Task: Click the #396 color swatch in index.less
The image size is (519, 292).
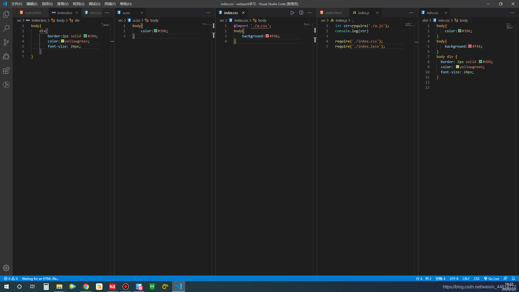Action: coord(85,36)
